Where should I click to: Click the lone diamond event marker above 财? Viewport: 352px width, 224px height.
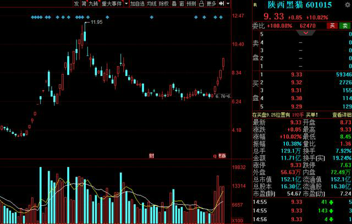click(x=152, y=17)
